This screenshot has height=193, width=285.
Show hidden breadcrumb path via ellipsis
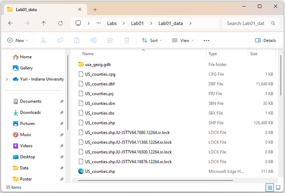tap(99, 23)
